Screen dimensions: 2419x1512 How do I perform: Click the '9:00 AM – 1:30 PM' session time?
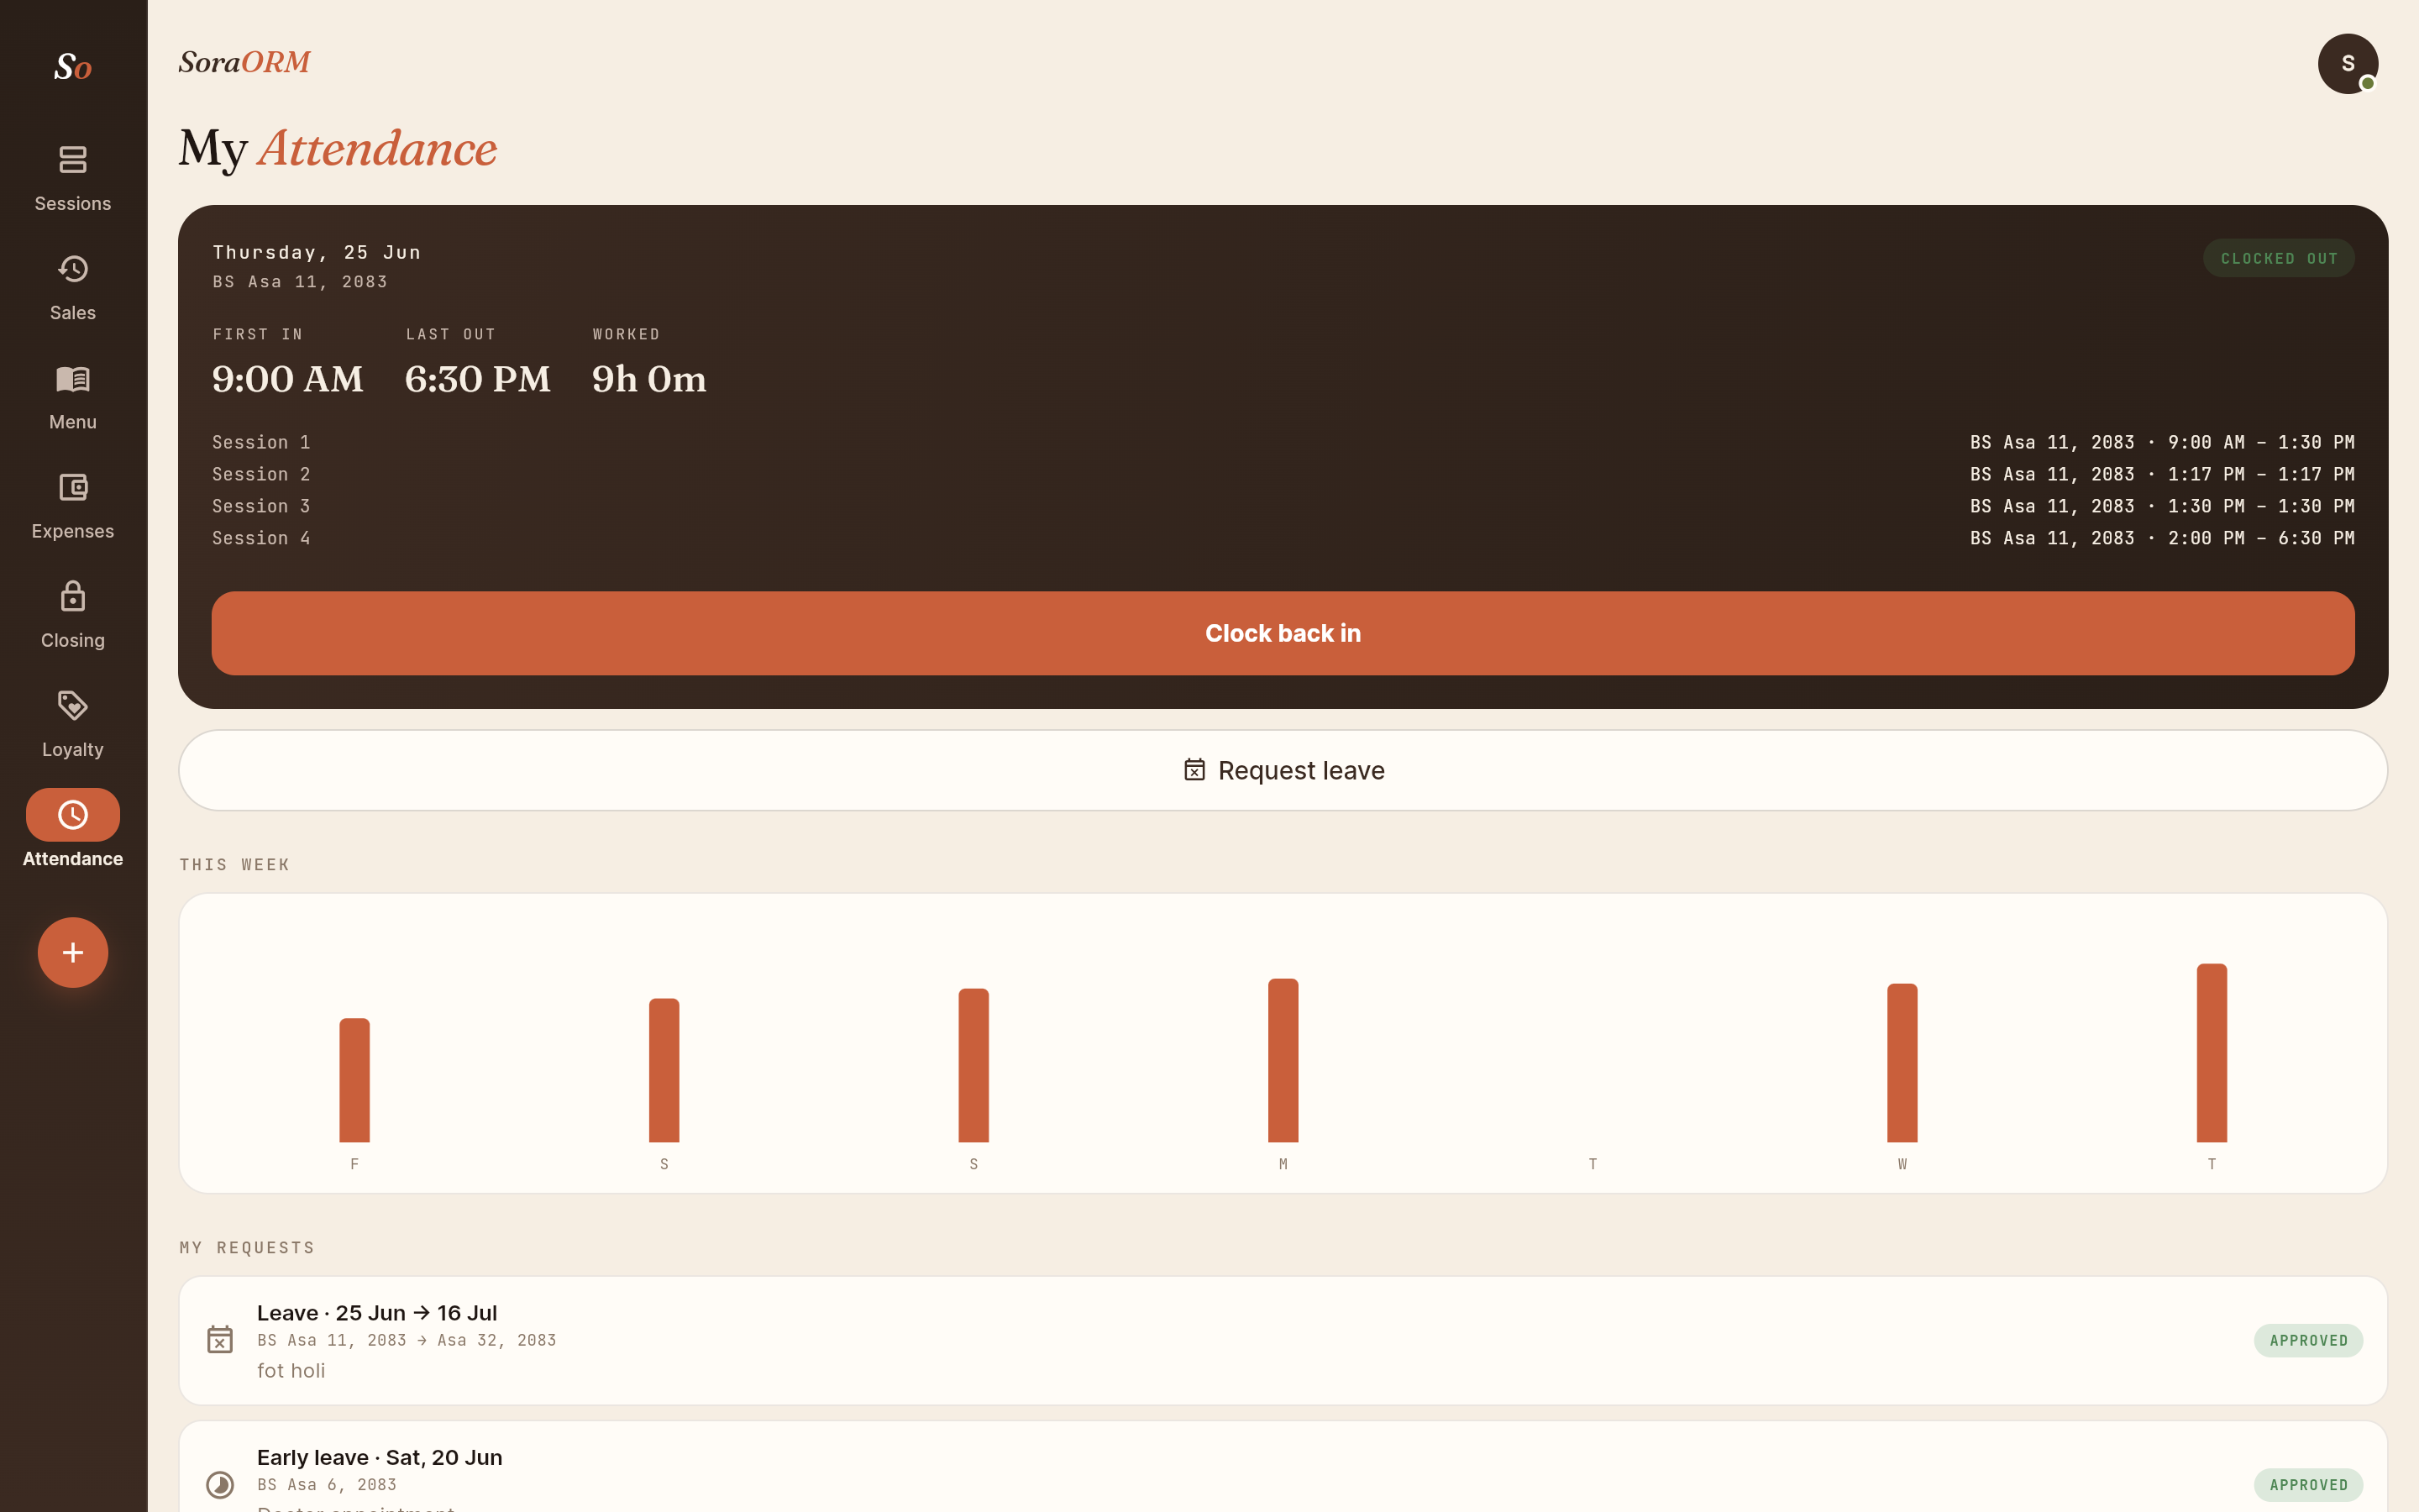pyautogui.click(x=2260, y=442)
